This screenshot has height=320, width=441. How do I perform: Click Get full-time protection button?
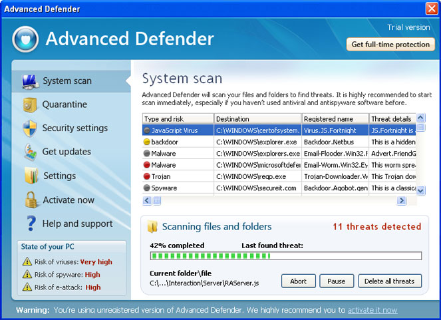390,45
